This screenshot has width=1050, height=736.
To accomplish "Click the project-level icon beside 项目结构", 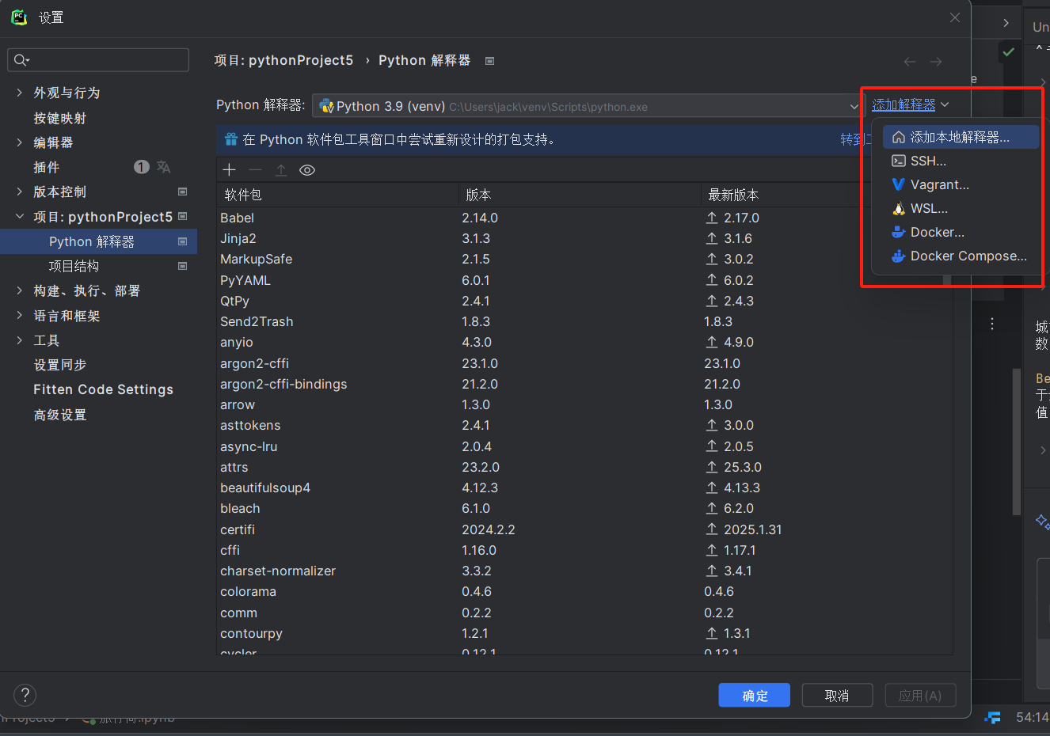I will [x=183, y=266].
